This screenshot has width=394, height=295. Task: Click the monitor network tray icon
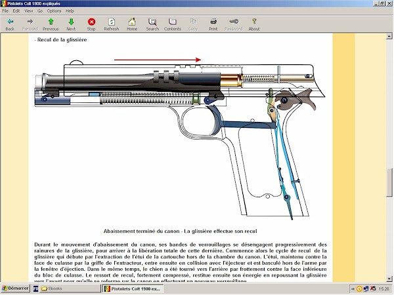pos(366,289)
